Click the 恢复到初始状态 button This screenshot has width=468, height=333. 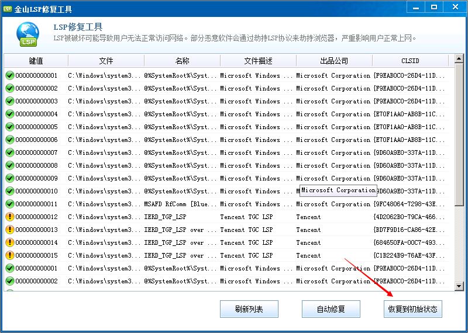point(413,309)
